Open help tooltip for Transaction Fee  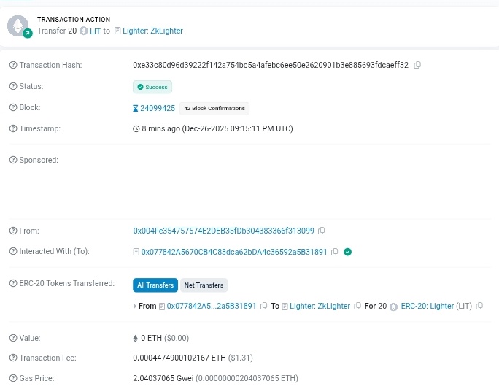pyautogui.click(x=13, y=358)
